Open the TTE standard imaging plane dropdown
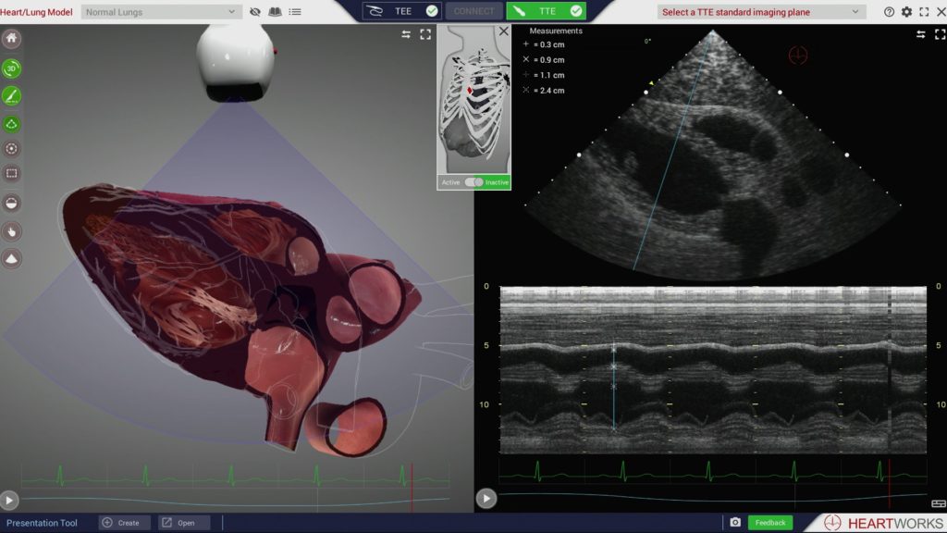Screen dimensions: 947x533 (x=760, y=12)
